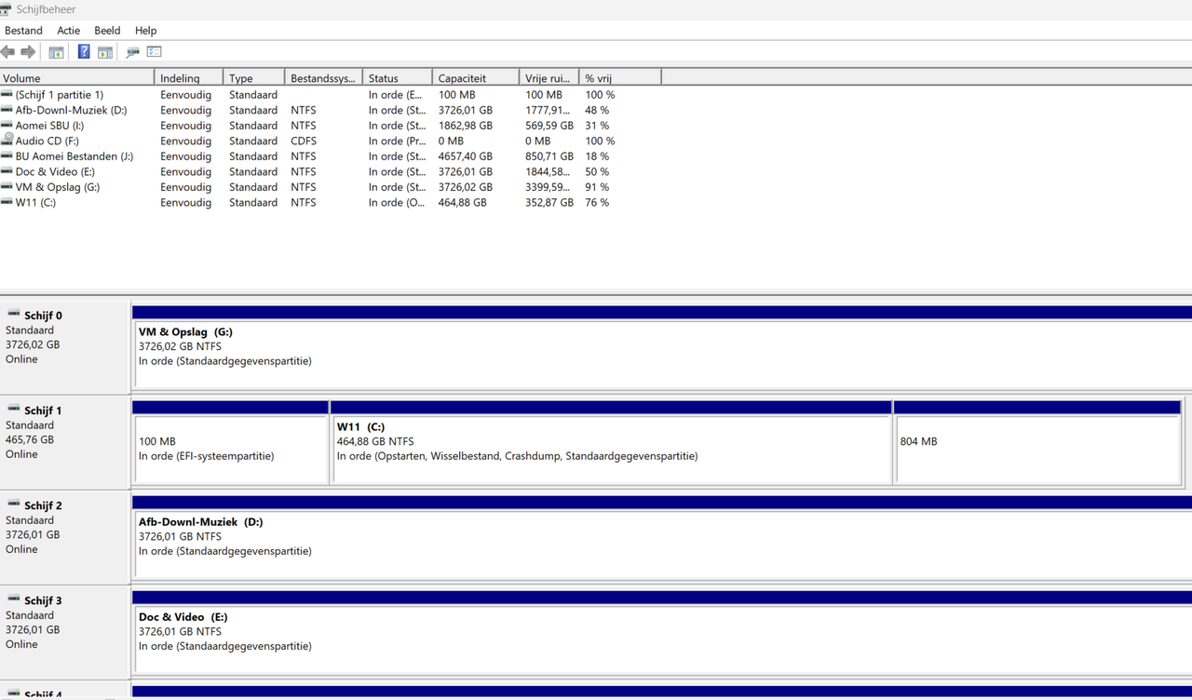This screenshot has width=1192, height=700.
Task: Toggle the console tree with its toolbar icon
Action: pyautogui.click(x=56, y=52)
